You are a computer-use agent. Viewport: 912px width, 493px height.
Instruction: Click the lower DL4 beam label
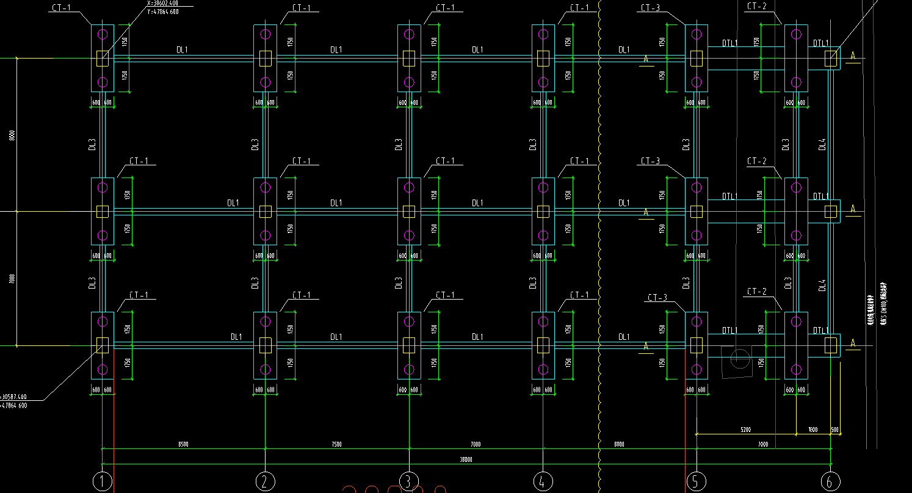coord(822,285)
